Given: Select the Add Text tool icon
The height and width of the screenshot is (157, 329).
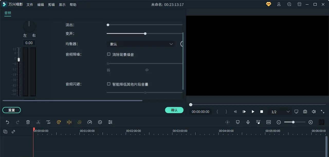Looking at the screenshot, I should 49,122.
